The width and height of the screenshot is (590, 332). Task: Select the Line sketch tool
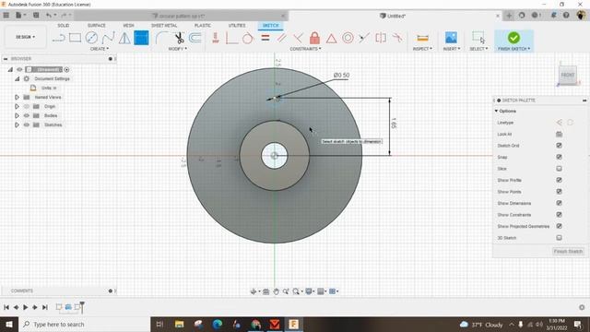pos(59,38)
